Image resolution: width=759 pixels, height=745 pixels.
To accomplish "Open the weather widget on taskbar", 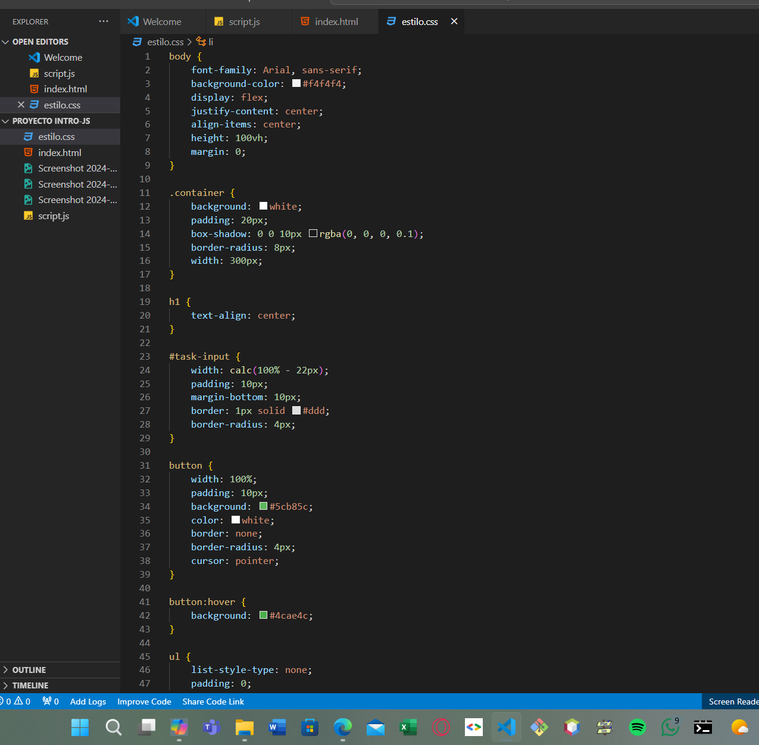I will [x=740, y=727].
